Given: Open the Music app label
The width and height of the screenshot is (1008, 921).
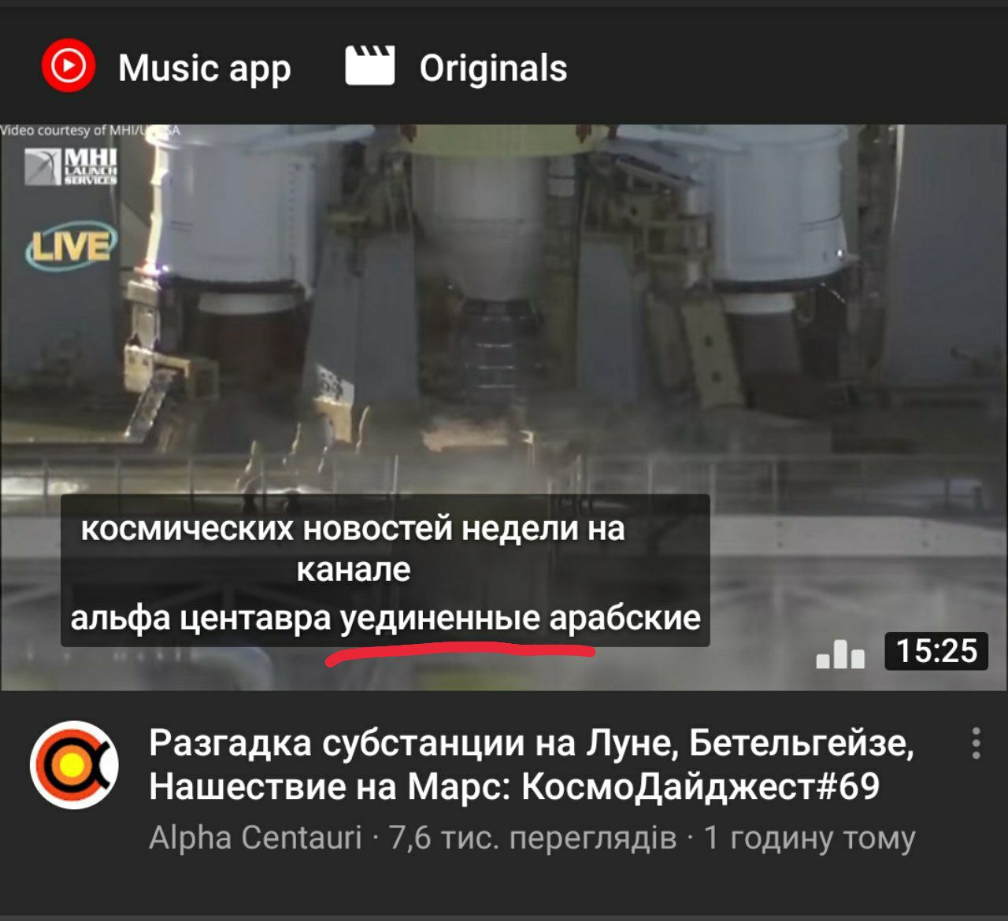Looking at the screenshot, I should (205, 69).
